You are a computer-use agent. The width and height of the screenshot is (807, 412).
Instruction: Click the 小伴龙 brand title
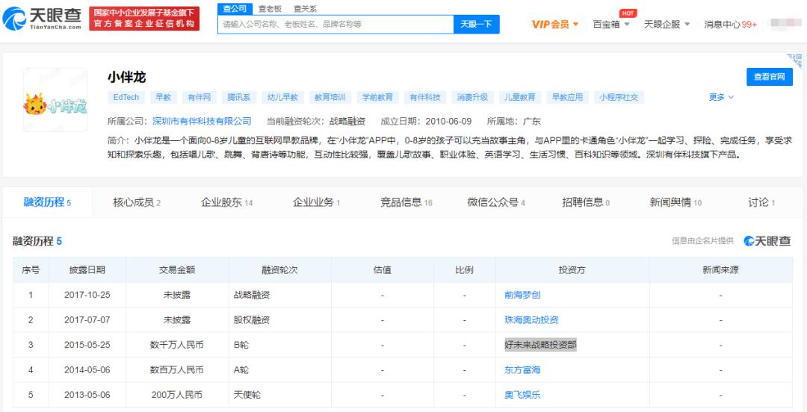pos(126,77)
